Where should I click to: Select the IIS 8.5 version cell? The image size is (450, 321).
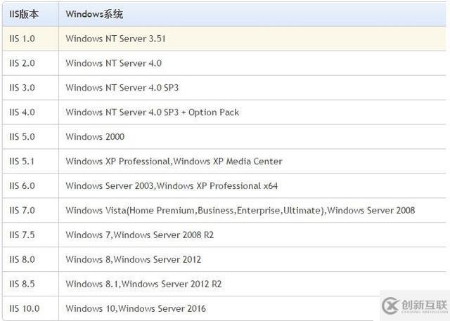coord(22,284)
